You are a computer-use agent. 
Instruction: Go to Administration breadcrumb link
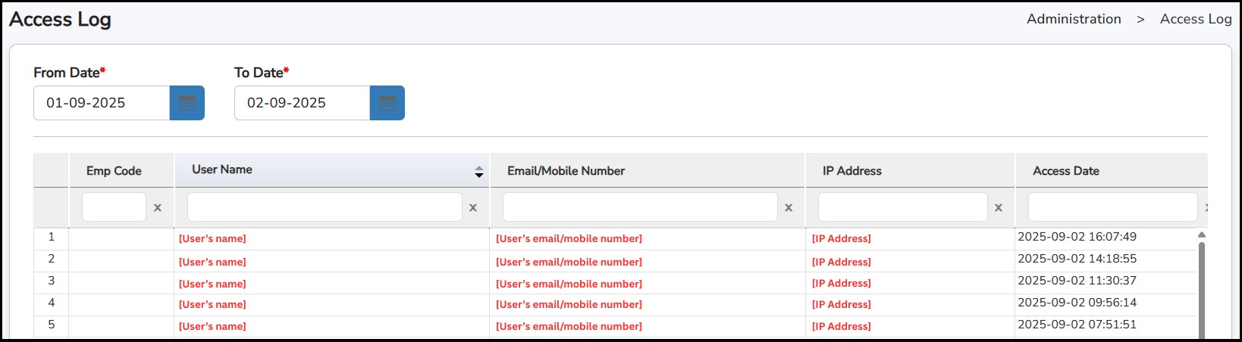click(x=1074, y=19)
